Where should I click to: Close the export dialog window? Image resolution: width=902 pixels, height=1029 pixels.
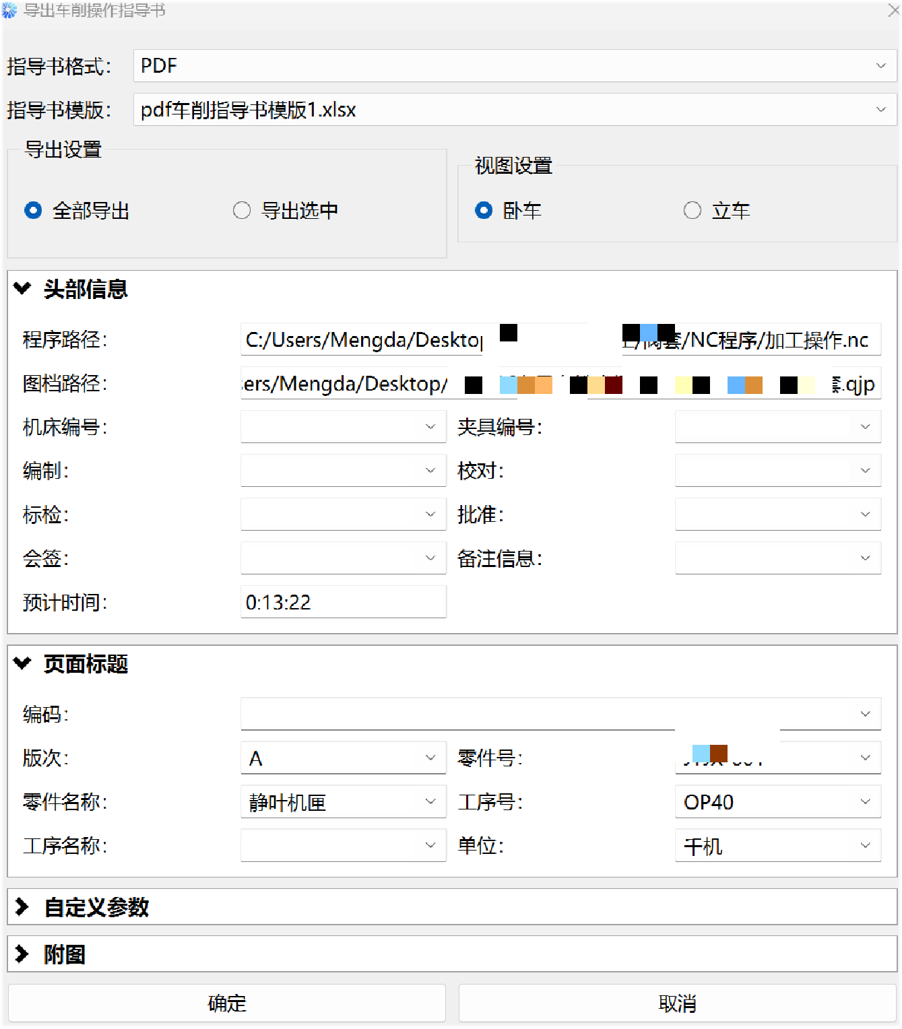893,10
